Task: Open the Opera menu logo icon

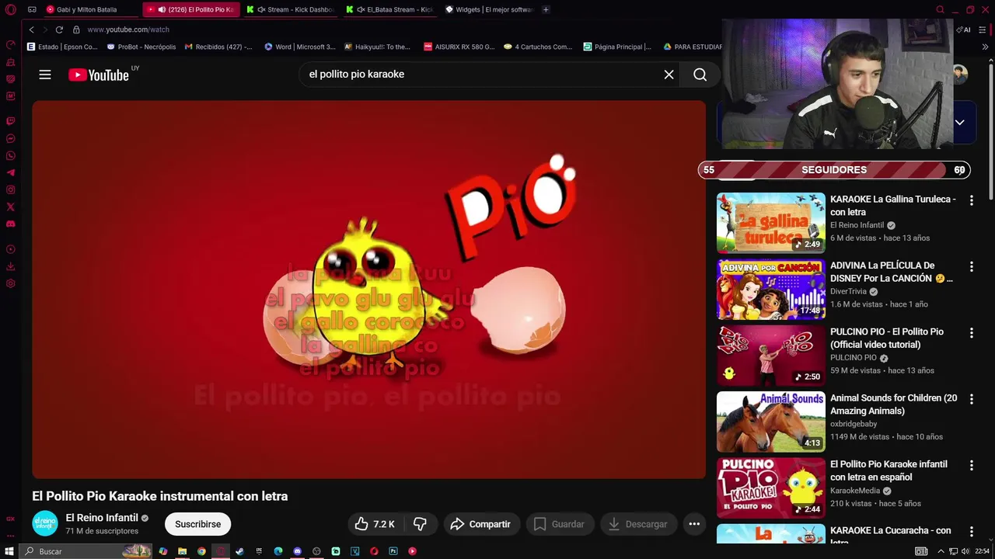Action: 10,9
